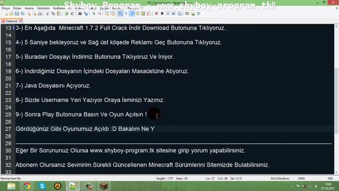The image size is (339, 191).
Task: Close the Tanıtım.txt tab with its X
Action: [20, 21]
